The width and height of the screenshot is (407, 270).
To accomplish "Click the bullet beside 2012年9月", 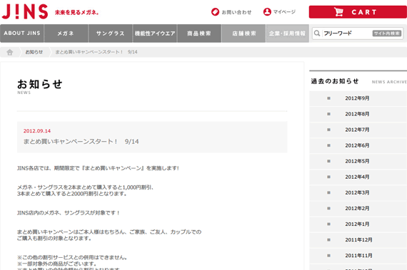I will [x=329, y=98].
